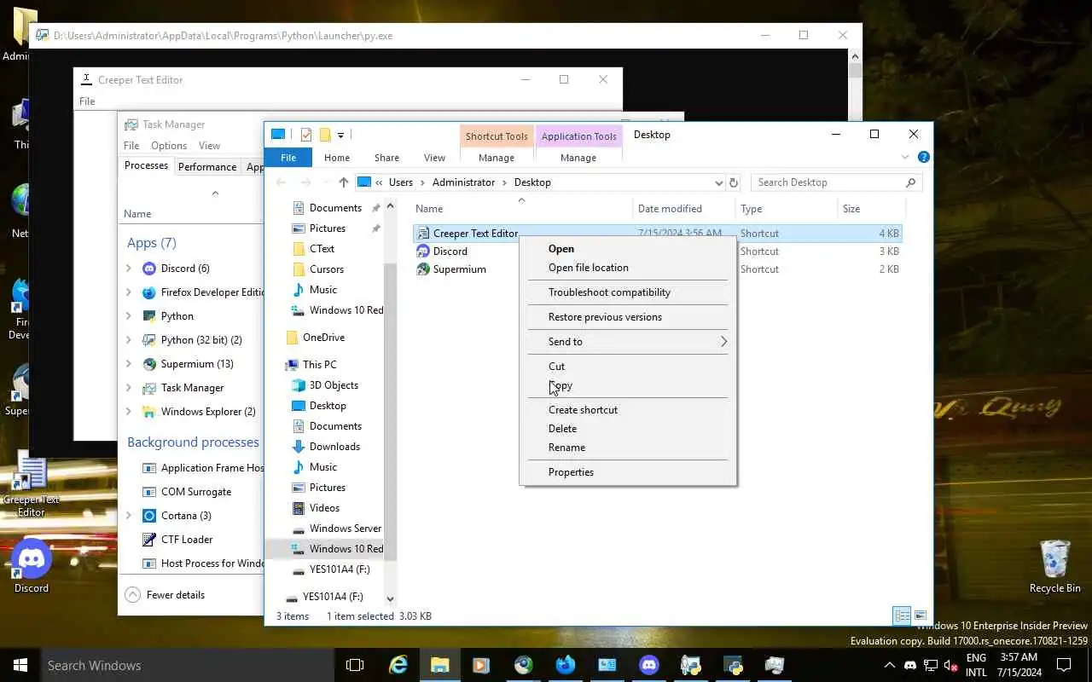Launch Internet Explorer from the taskbar
Screen dimensions: 1092x682
(x=398, y=665)
